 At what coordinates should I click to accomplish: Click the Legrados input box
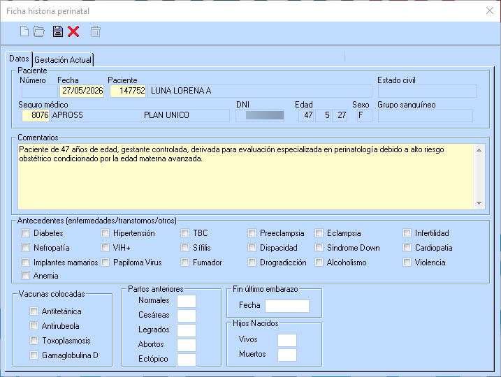pyautogui.click(x=187, y=330)
